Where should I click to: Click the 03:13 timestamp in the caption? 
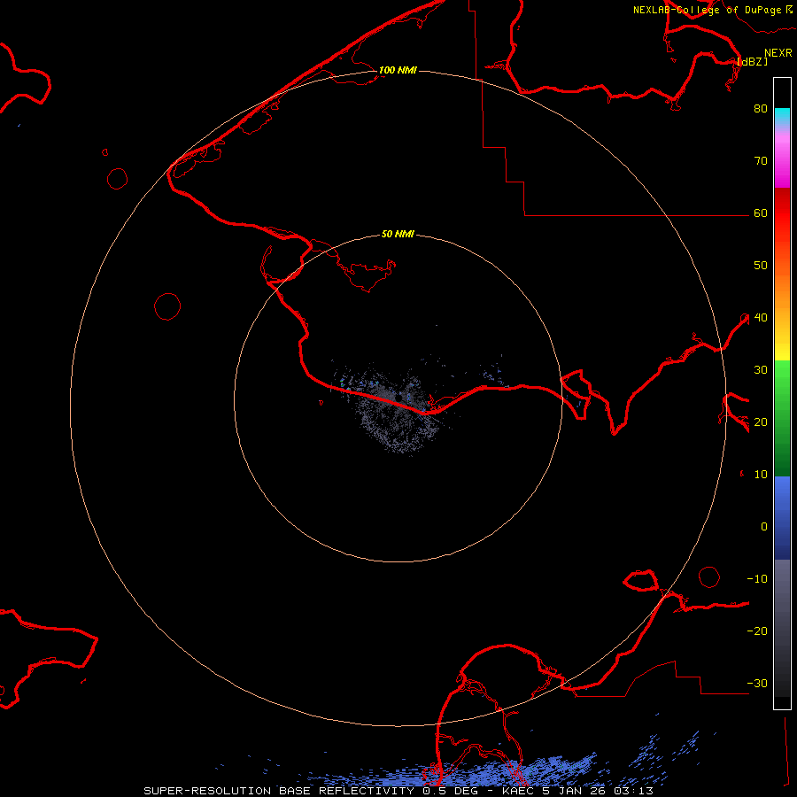633,791
